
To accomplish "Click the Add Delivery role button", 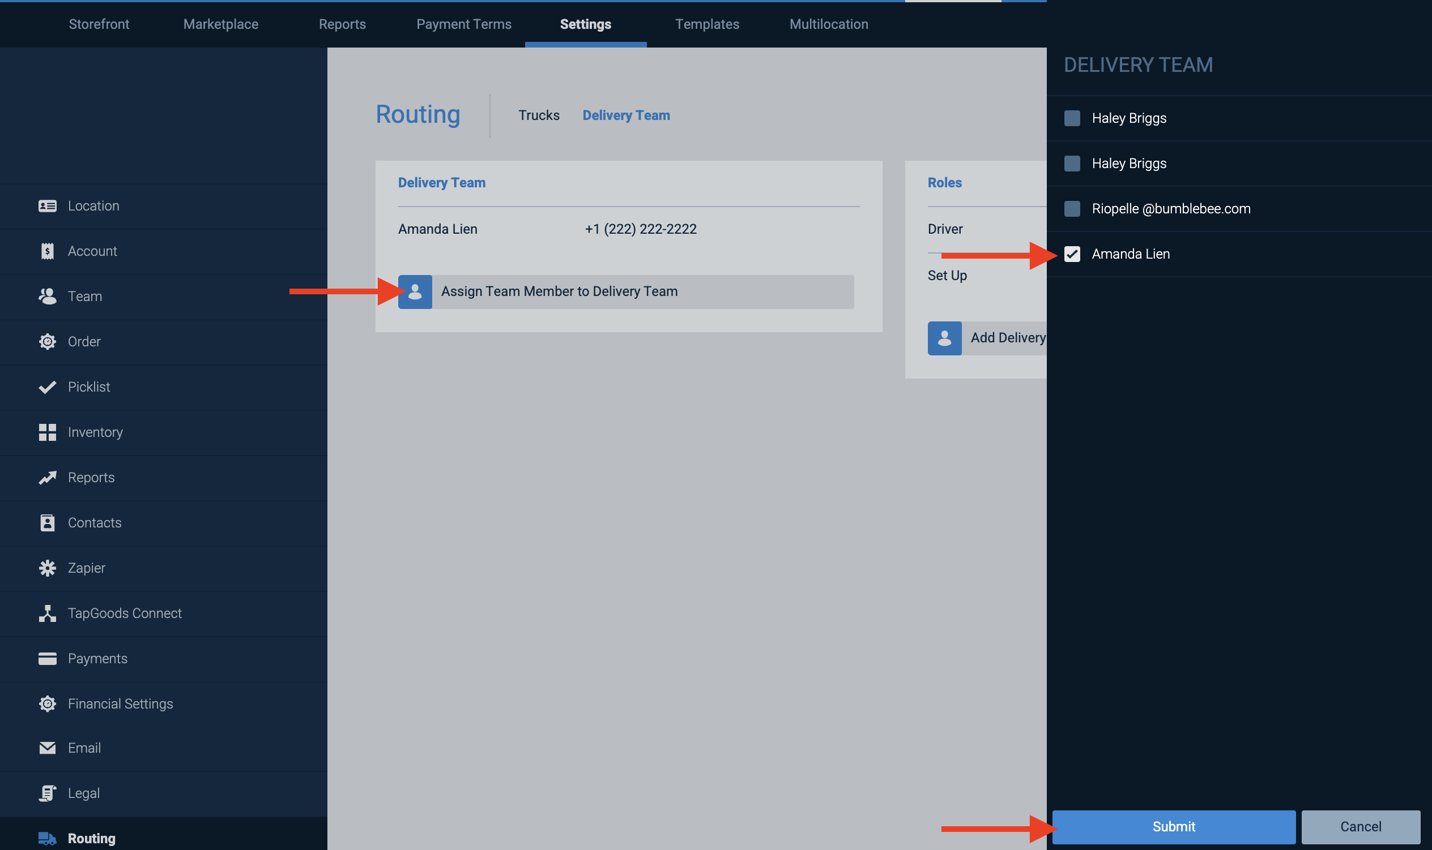I will click(x=987, y=338).
